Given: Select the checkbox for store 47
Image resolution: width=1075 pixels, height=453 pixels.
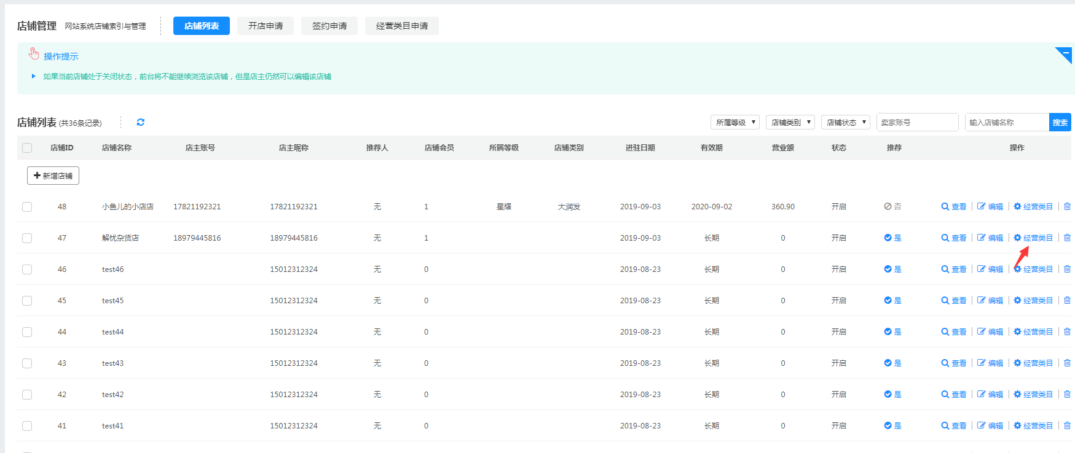Looking at the screenshot, I should pos(27,238).
